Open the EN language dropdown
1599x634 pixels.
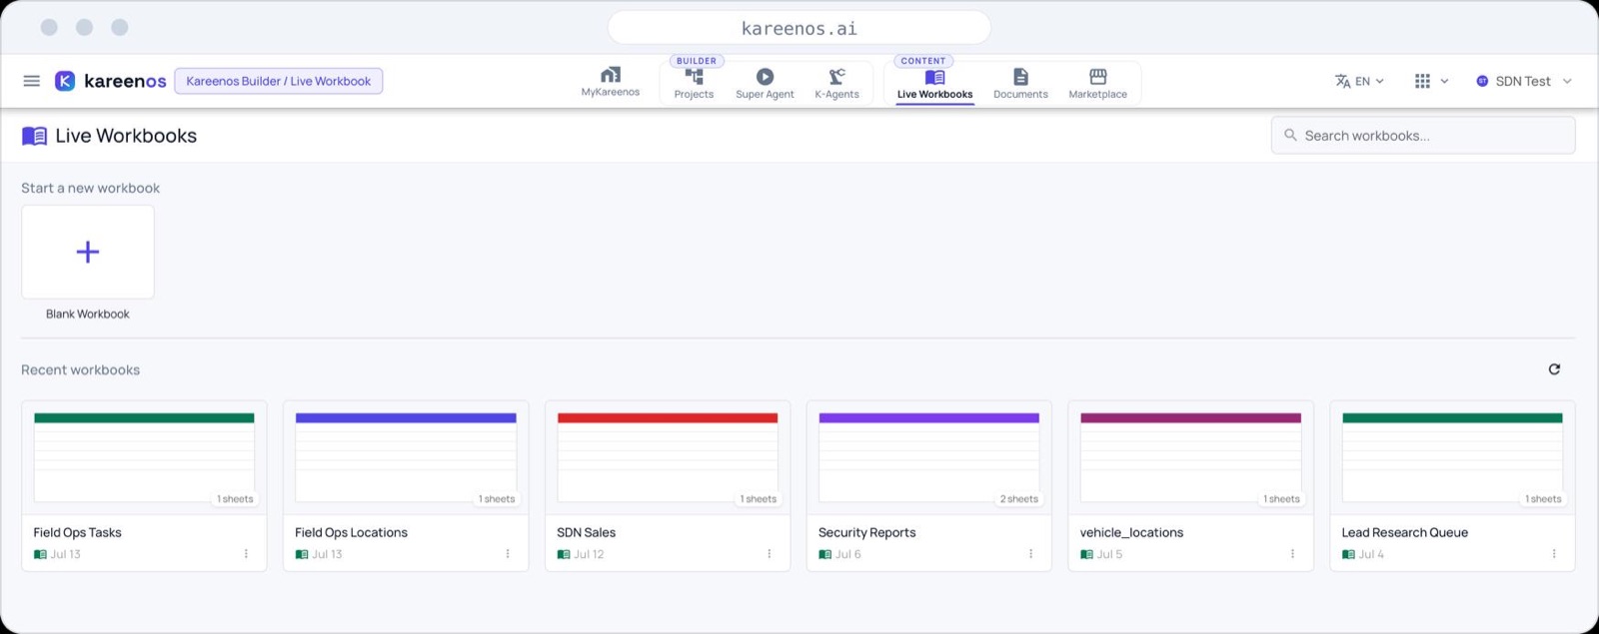[x=1360, y=81]
